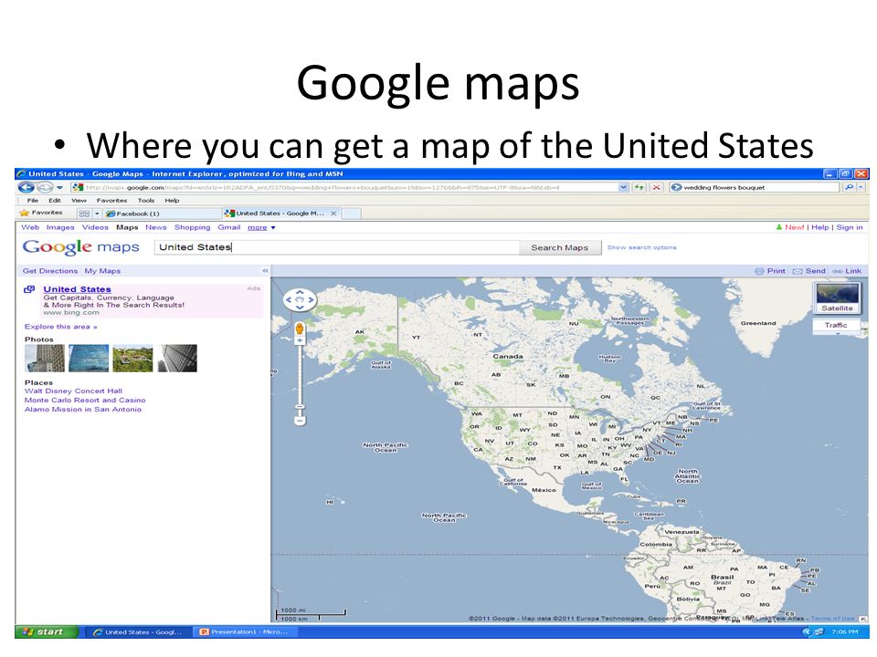
Task: Switch to the Facebook (1) tab
Action: point(163,214)
